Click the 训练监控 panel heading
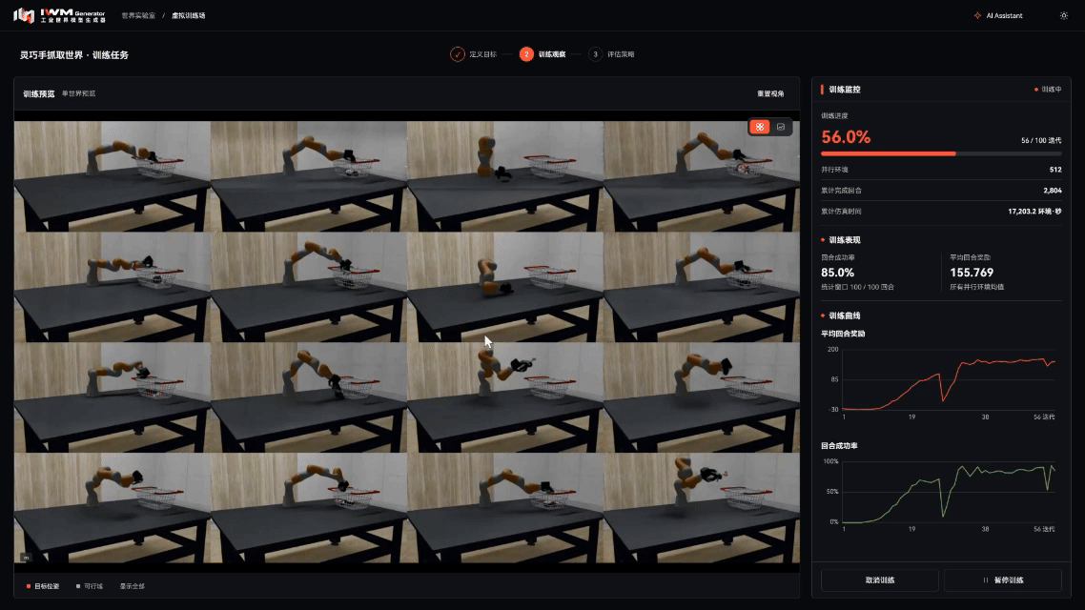Viewport: 1085px width, 610px height. [x=844, y=90]
